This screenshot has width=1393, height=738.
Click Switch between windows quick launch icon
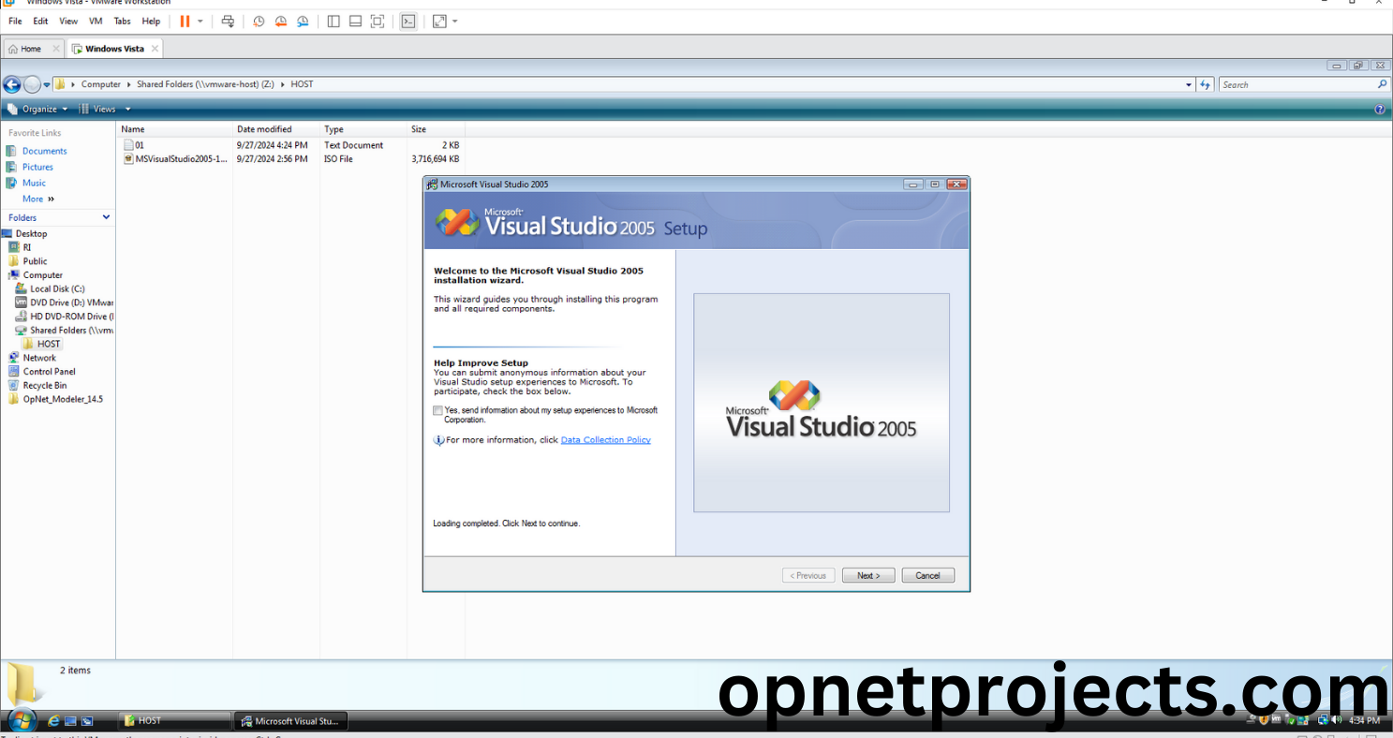pos(87,720)
